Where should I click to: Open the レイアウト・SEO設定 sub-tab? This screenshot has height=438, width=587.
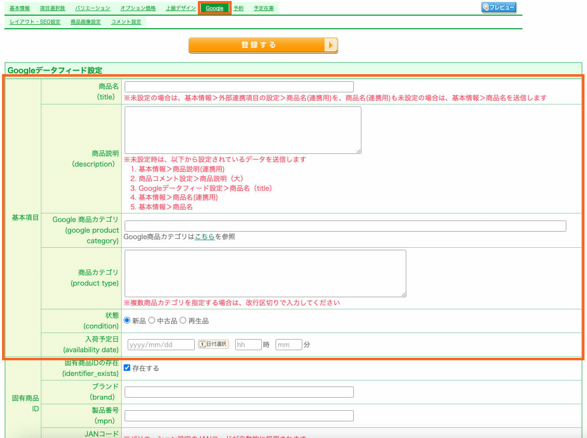[35, 22]
